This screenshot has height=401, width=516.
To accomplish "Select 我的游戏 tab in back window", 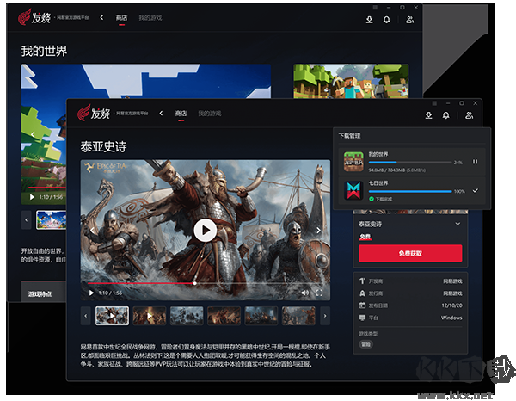I will (x=150, y=17).
